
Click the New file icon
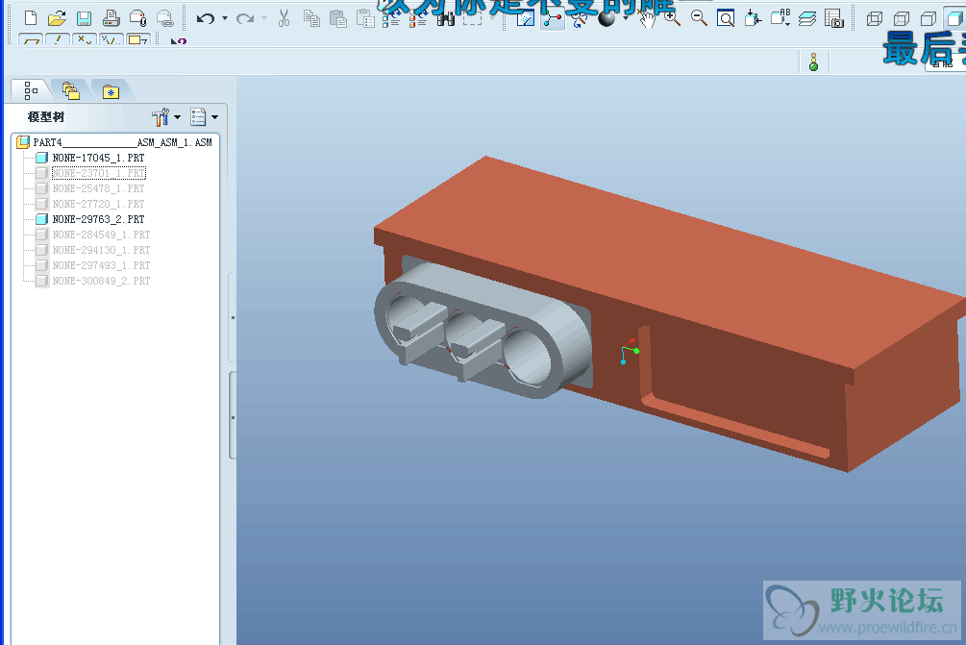[x=30, y=18]
